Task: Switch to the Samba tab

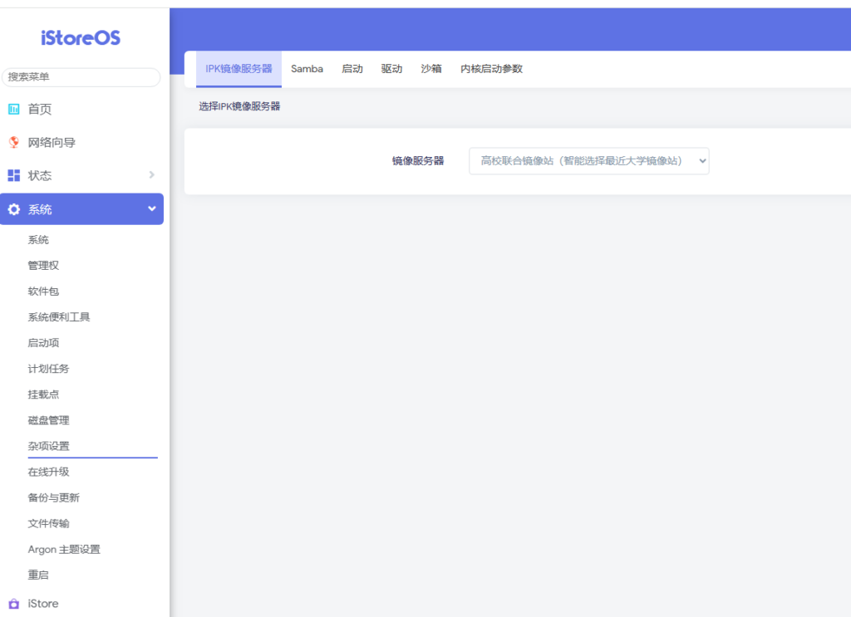Action: (307, 69)
